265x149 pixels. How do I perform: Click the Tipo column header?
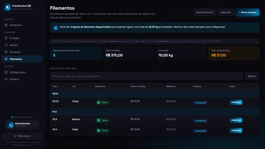point(55,86)
